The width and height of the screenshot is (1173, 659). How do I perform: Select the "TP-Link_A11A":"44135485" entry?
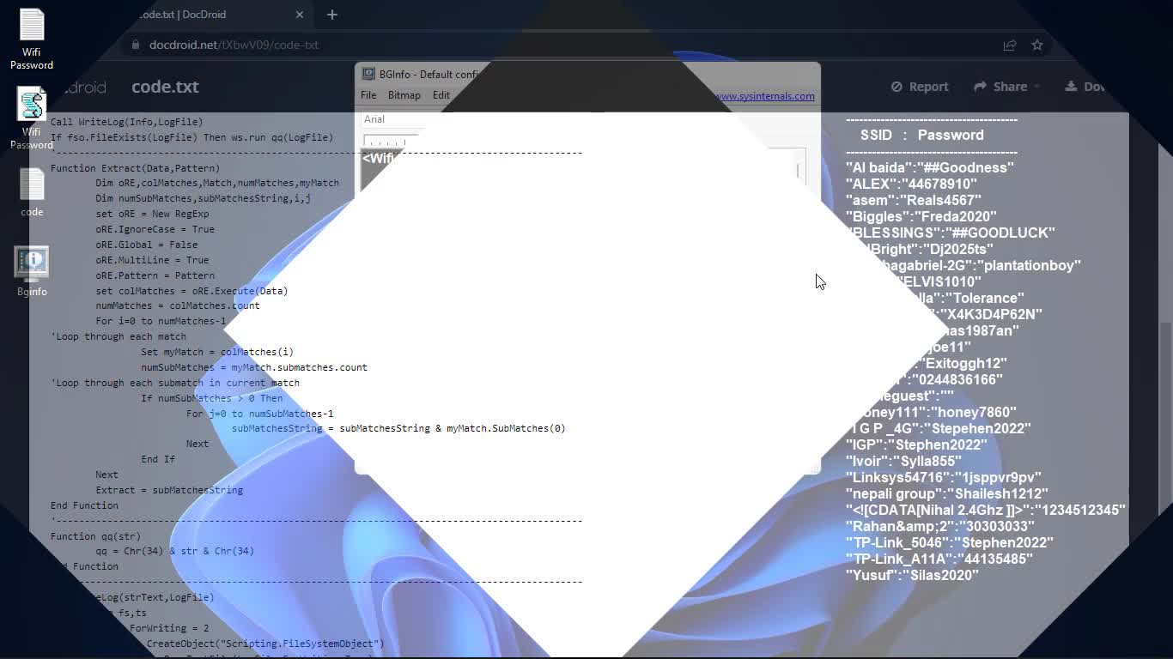click(939, 559)
